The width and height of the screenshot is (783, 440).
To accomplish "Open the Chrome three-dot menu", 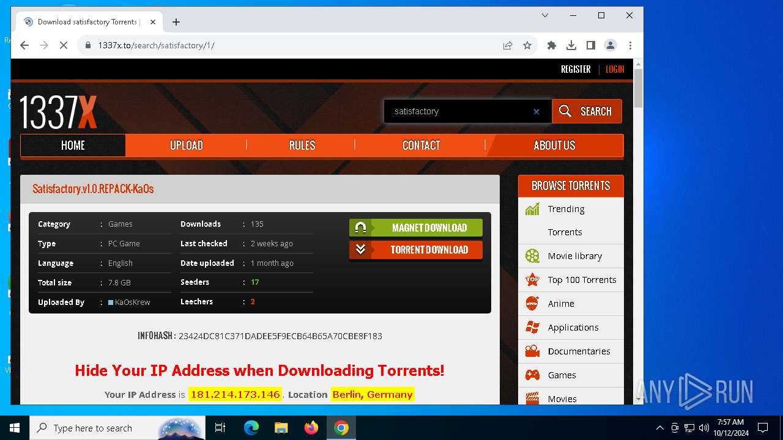I will [630, 45].
